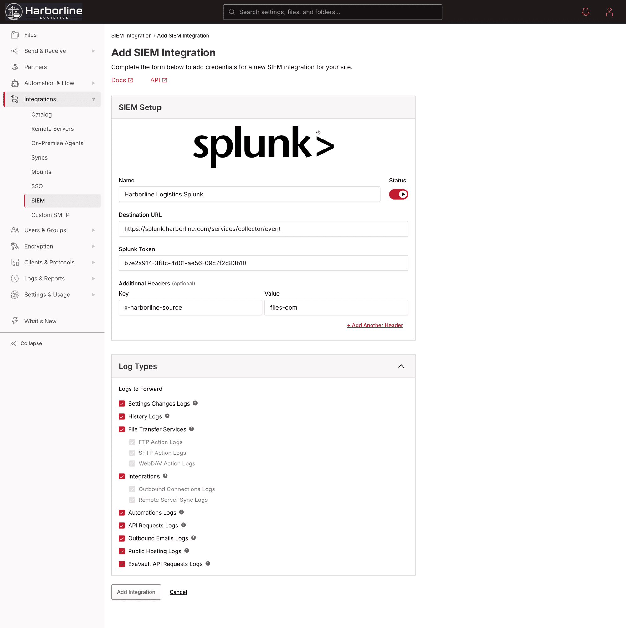Image resolution: width=626 pixels, height=628 pixels.
Task: Uncheck Outbound Emails Logs checkbox
Action: coord(122,538)
